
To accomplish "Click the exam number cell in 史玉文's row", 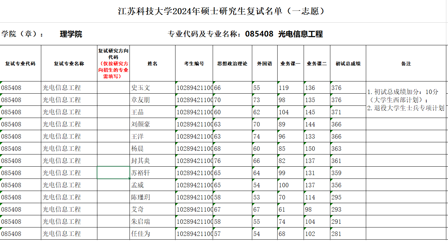I will pyautogui.click(x=194, y=88).
